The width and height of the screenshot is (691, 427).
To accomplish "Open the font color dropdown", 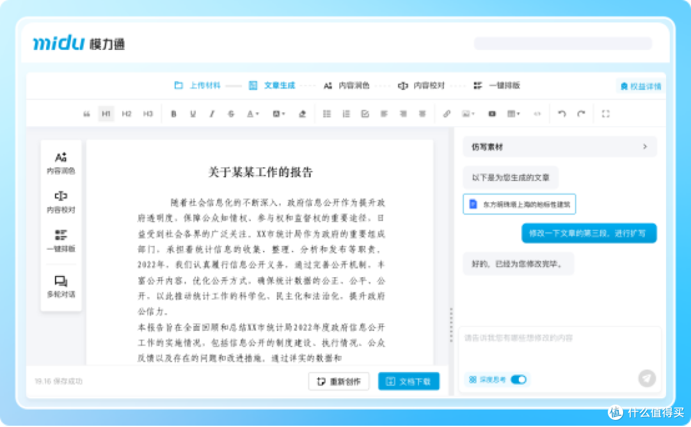I will 253,114.
